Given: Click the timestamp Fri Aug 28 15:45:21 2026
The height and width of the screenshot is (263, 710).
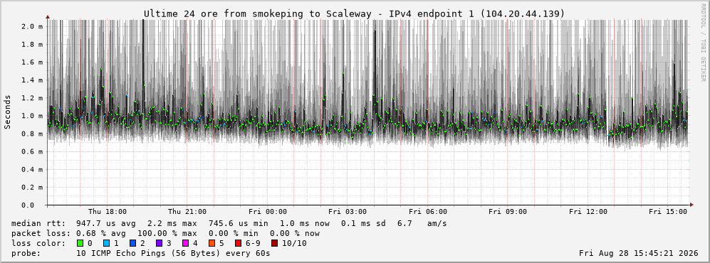Looking at the screenshot, I should 639,253.
